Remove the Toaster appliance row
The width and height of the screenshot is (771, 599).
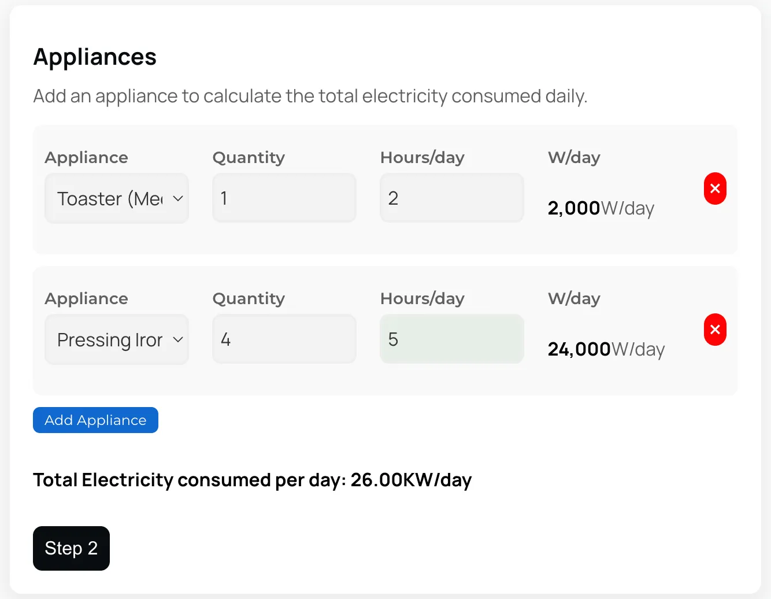coord(715,188)
